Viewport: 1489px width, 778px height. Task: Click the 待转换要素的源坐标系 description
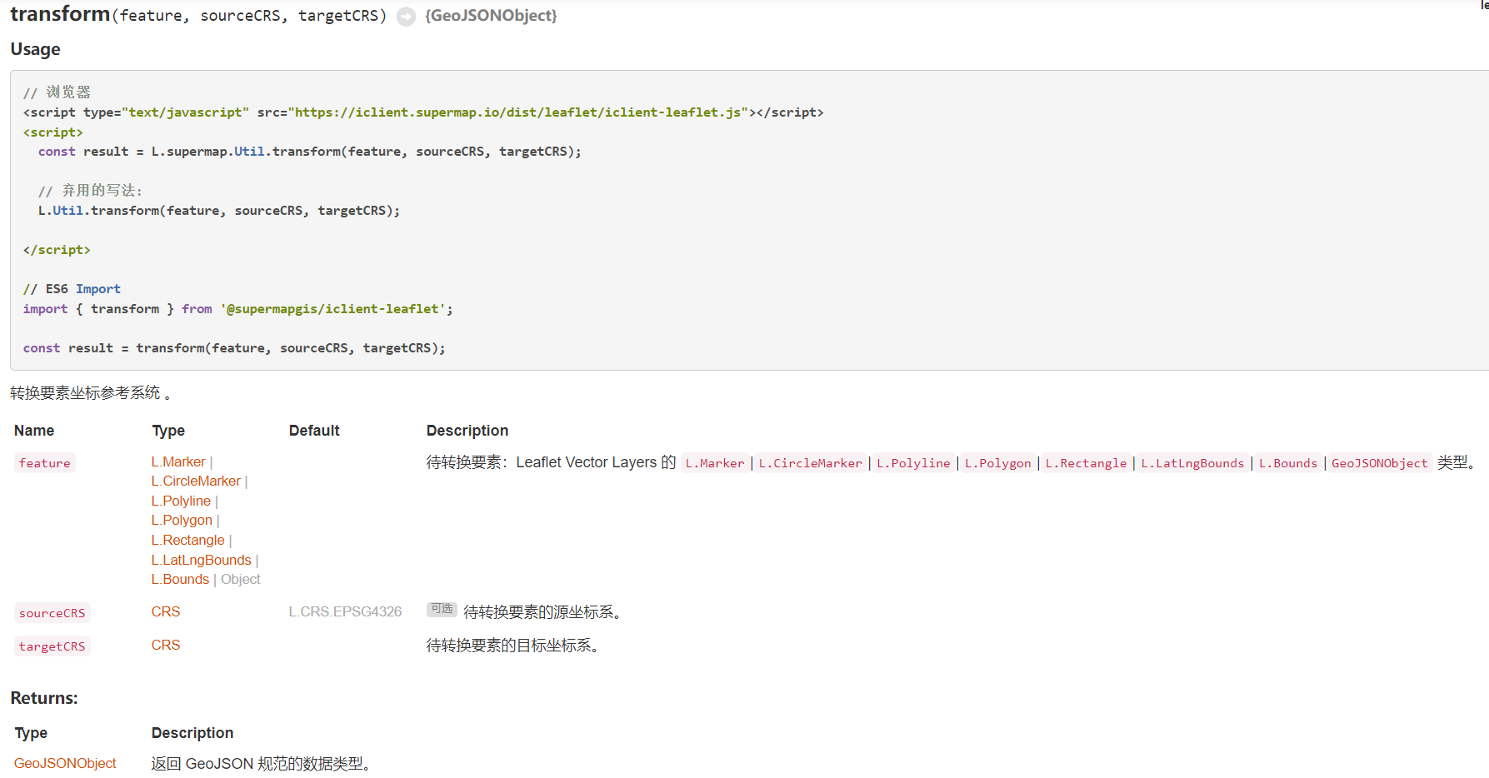(542, 612)
